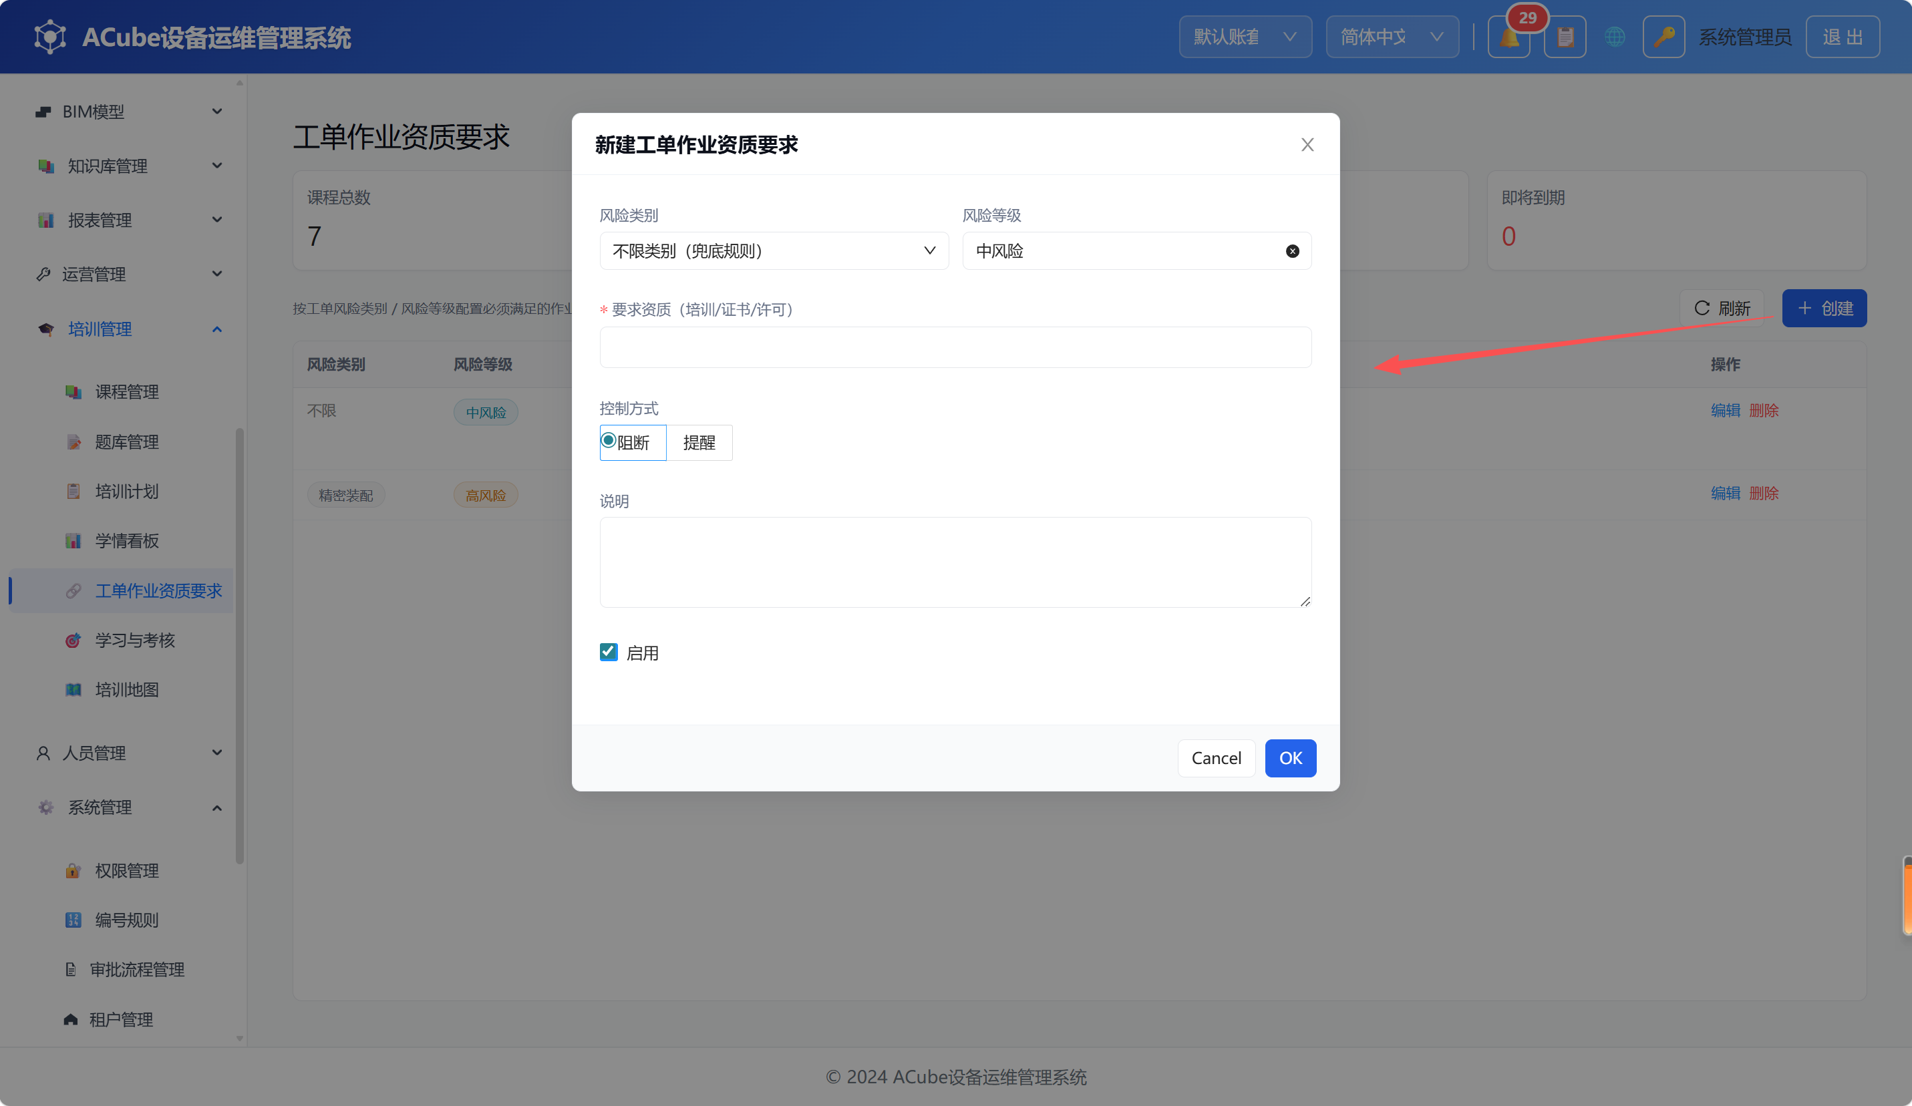Expand the 运营管理 menu
The width and height of the screenshot is (1912, 1106).
click(x=128, y=274)
